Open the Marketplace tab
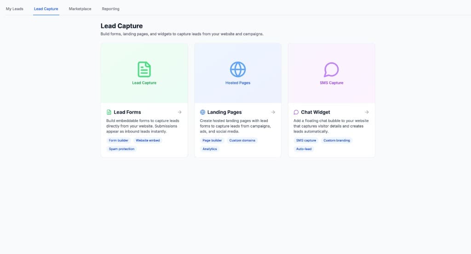The width and height of the screenshot is (471, 254). point(80,9)
